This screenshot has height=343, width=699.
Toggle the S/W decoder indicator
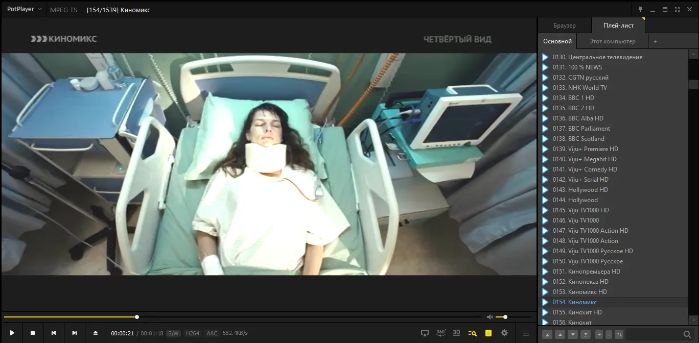(x=173, y=333)
